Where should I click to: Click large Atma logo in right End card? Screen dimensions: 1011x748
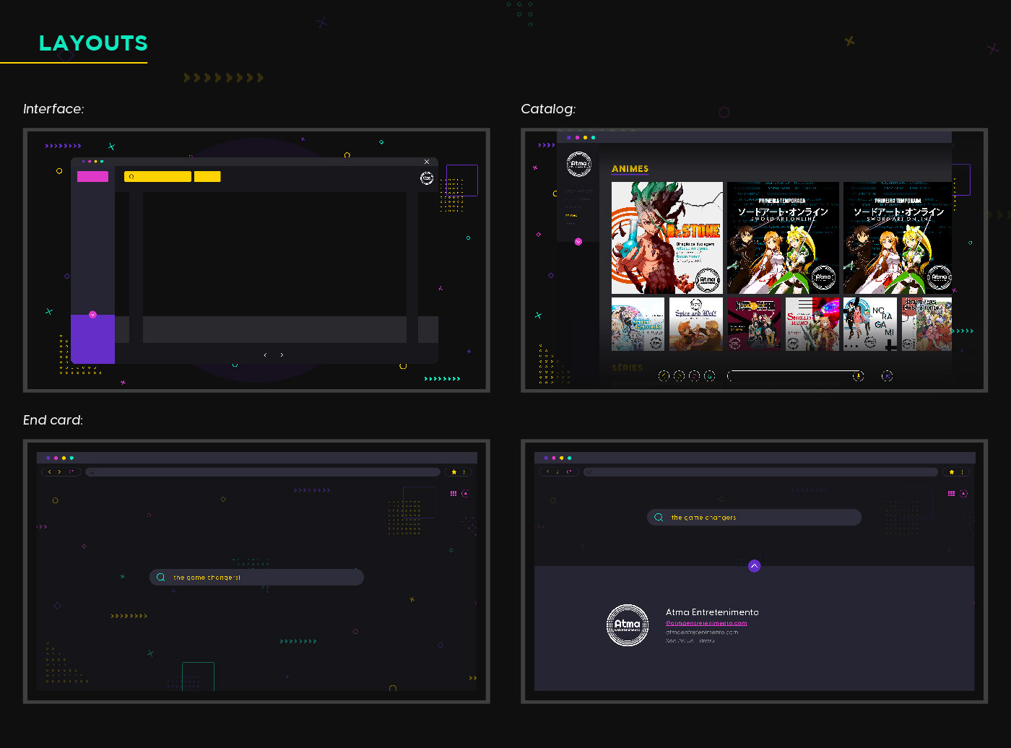pos(628,625)
